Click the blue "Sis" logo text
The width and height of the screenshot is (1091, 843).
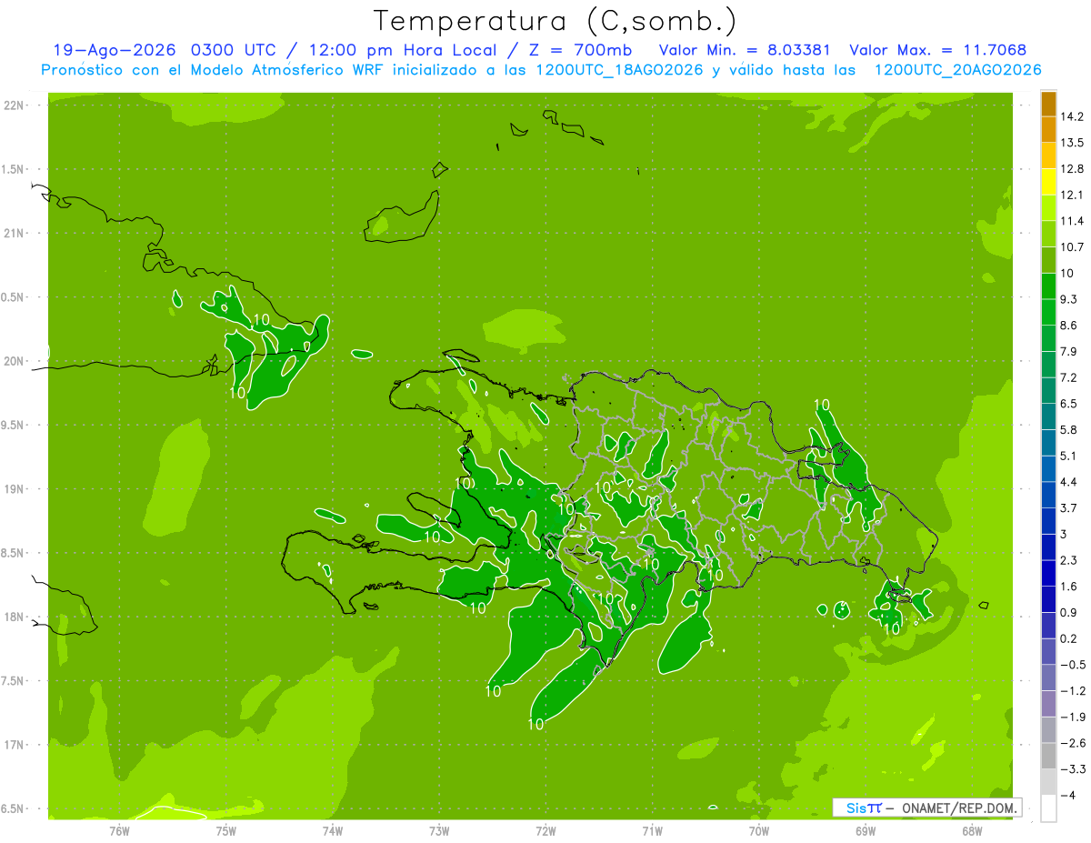(857, 808)
